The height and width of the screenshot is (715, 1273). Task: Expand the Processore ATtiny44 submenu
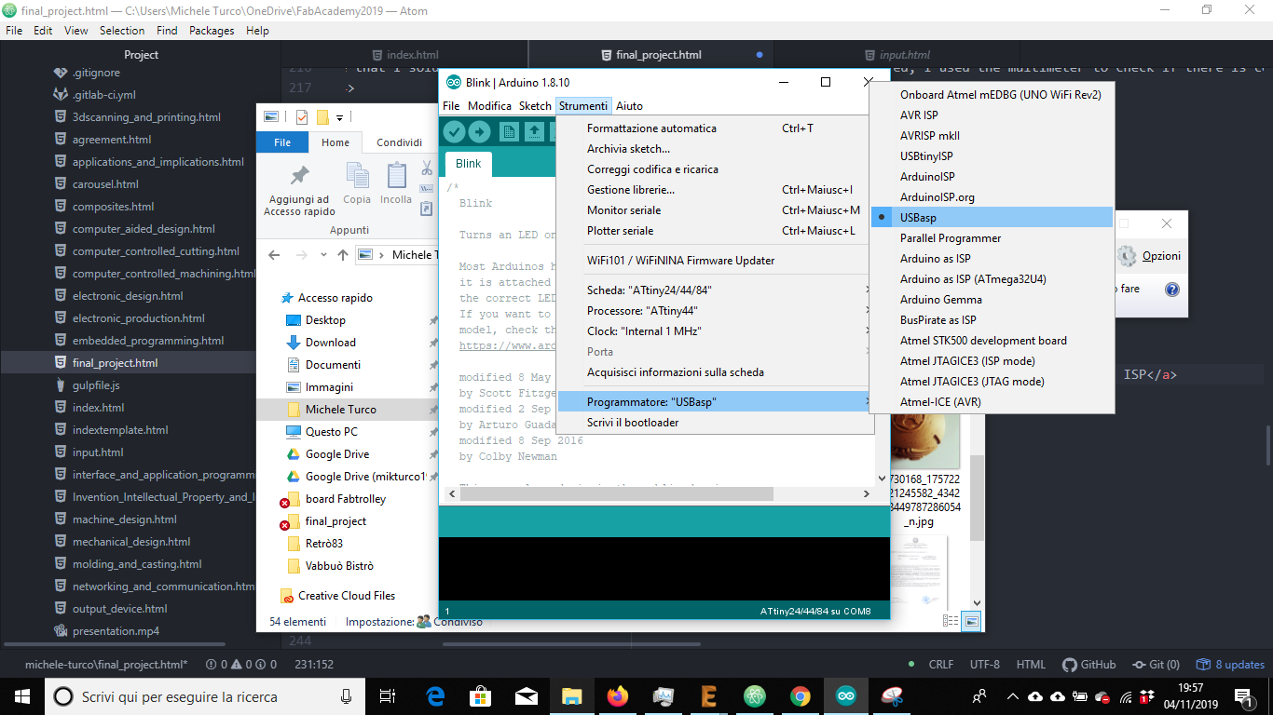click(715, 311)
